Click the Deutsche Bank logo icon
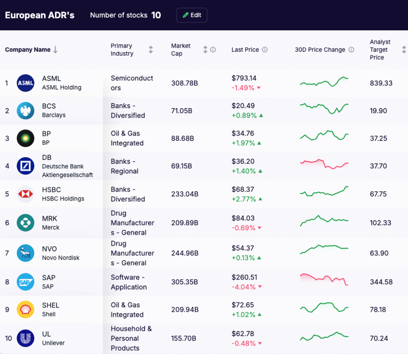This screenshot has height=354, width=408. [25, 166]
